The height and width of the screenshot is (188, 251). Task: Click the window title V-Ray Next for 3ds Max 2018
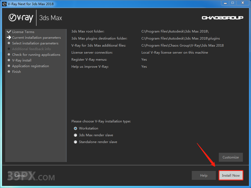point(31,4)
